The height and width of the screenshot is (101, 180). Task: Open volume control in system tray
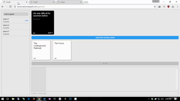162,99
